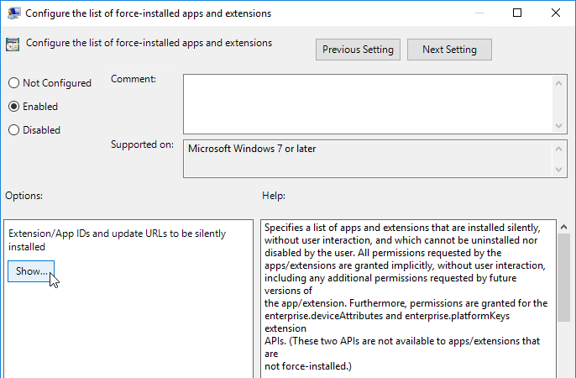Click the Help description text area
576x378 pixels.
coord(408,299)
